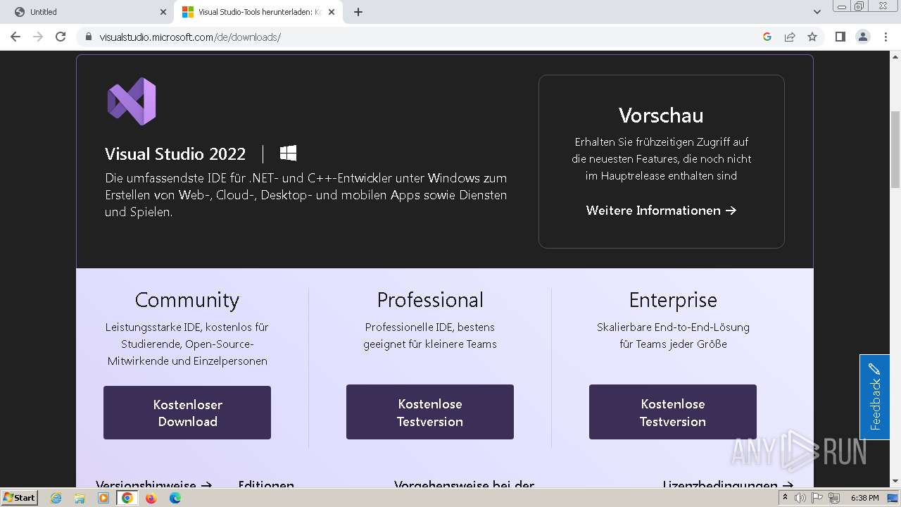Open the Chrome three-dot menu
The width and height of the screenshot is (901, 507).
coord(886,37)
